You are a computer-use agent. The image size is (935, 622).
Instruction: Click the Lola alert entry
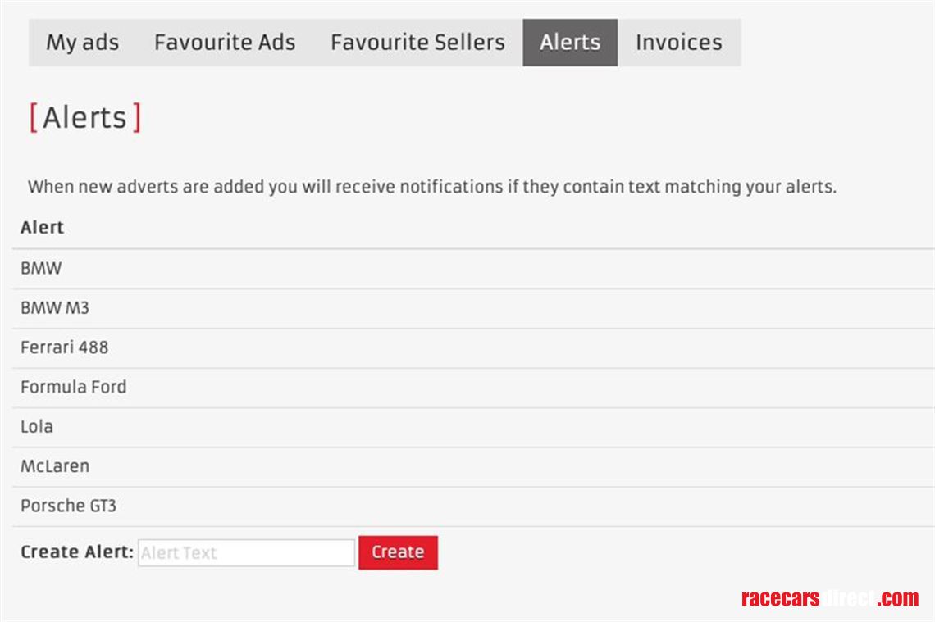tap(37, 426)
